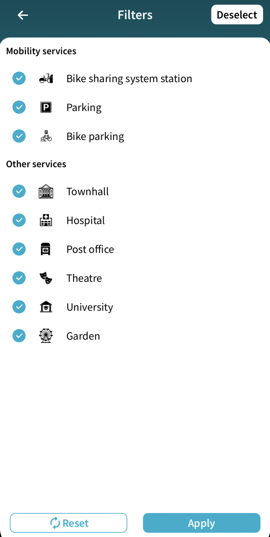
Task: Click the Deselect button
Action: click(237, 15)
